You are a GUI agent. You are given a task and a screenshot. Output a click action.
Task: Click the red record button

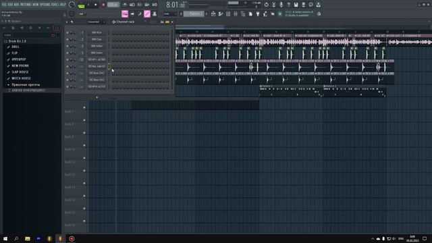point(103,5)
